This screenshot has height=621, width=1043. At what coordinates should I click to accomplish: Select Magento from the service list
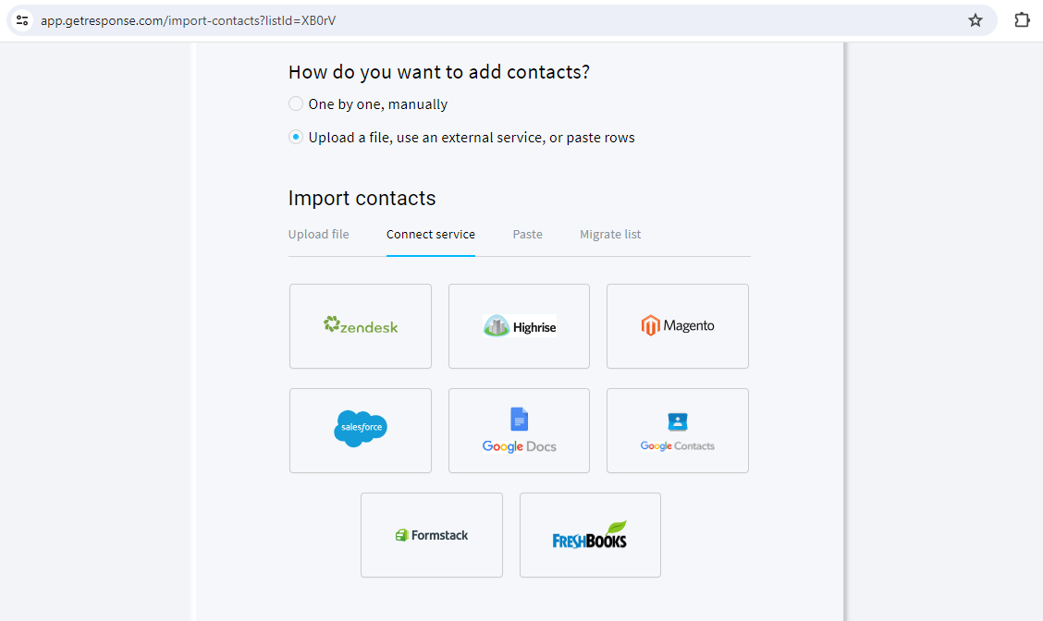click(x=677, y=326)
